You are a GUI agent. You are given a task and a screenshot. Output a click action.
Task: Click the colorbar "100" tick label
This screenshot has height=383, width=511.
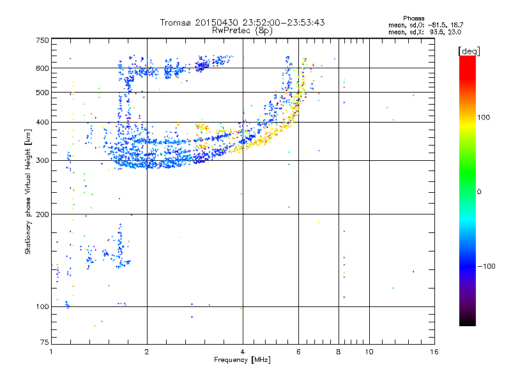pyautogui.click(x=484, y=117)
